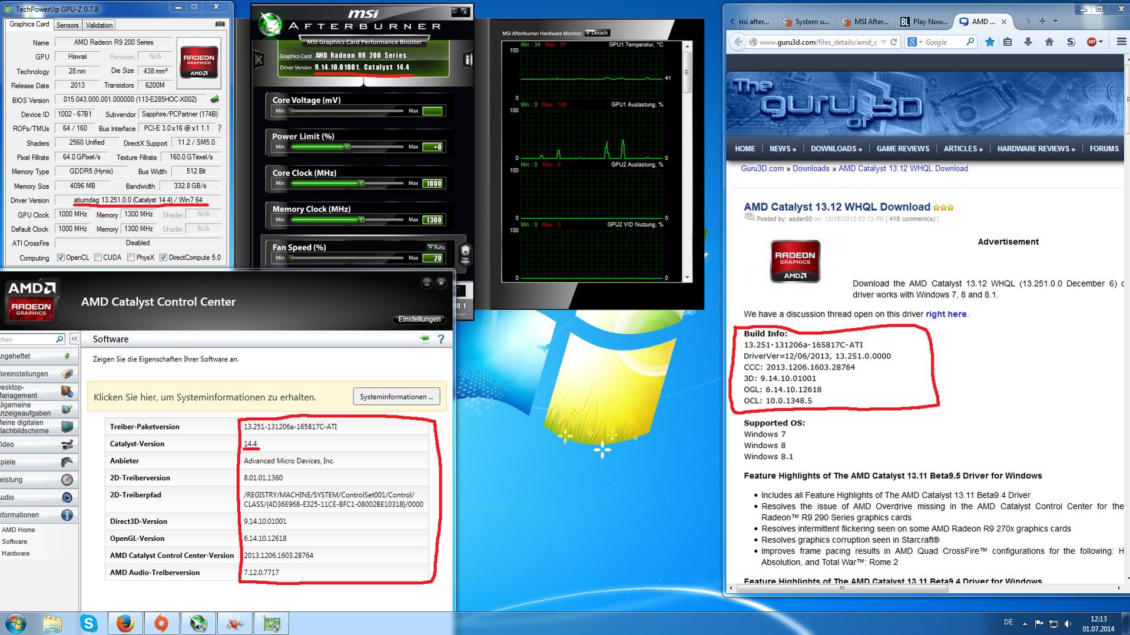Show Firefox bookmarks list icon
1130x635 pixels.
[1008, 42]
